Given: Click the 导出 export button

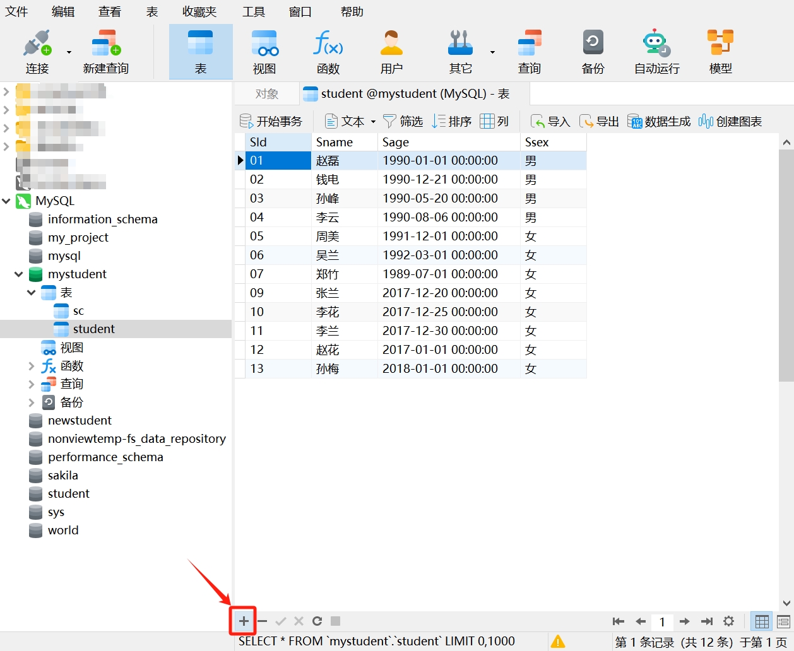Looking at the screenshot, I should pyautogui.click(x=599, y=121).
